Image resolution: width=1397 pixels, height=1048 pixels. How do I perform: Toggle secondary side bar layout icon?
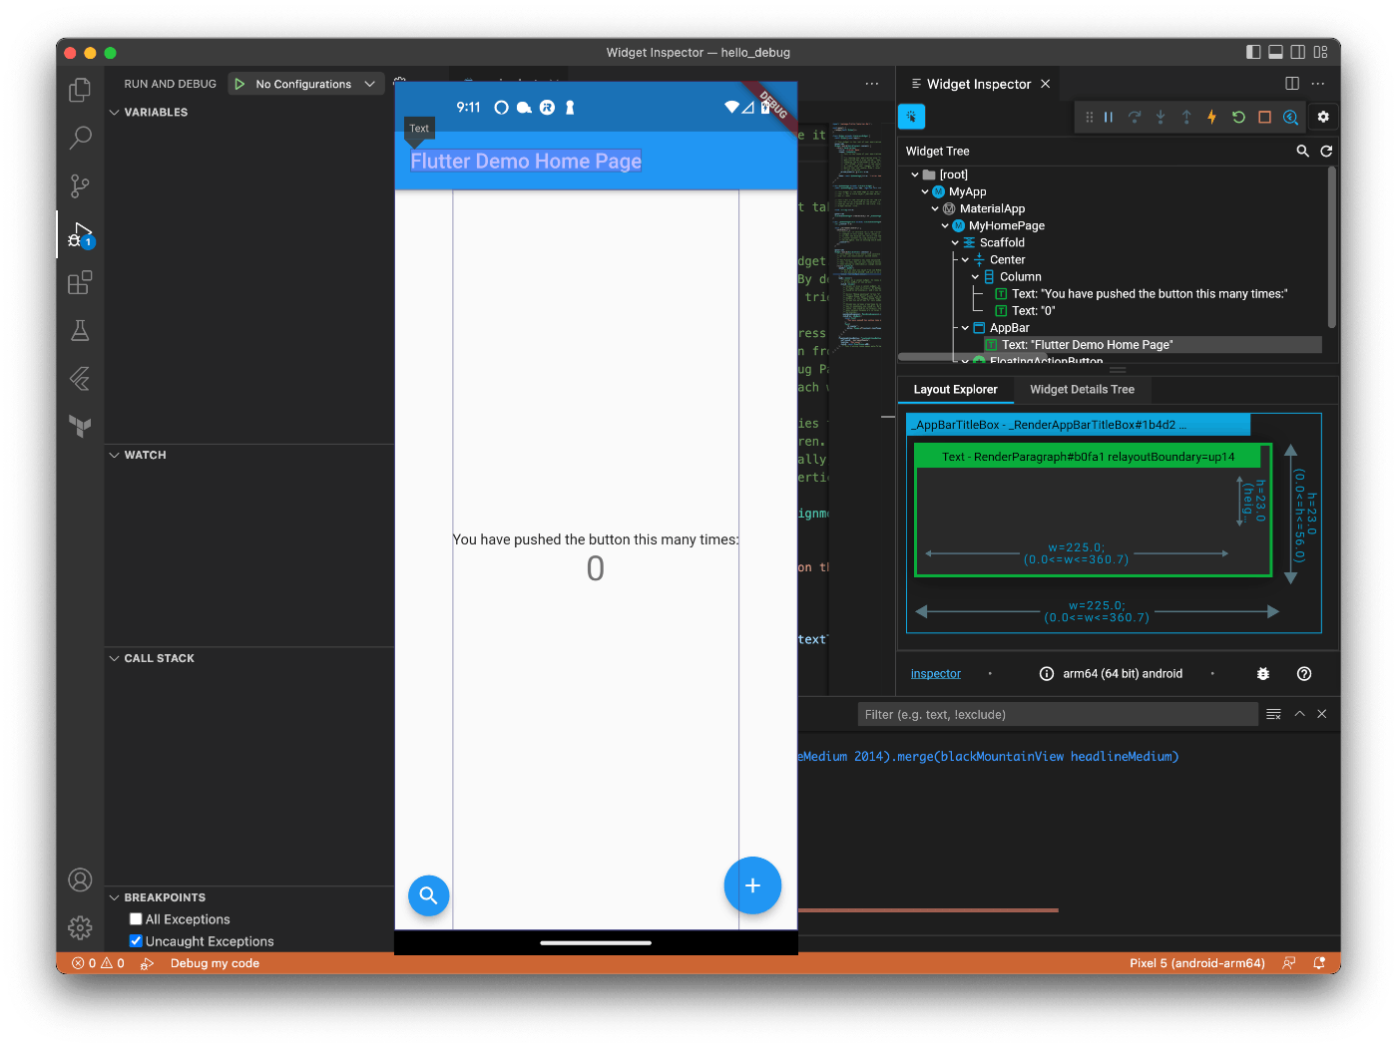[x=1298, y=52]
